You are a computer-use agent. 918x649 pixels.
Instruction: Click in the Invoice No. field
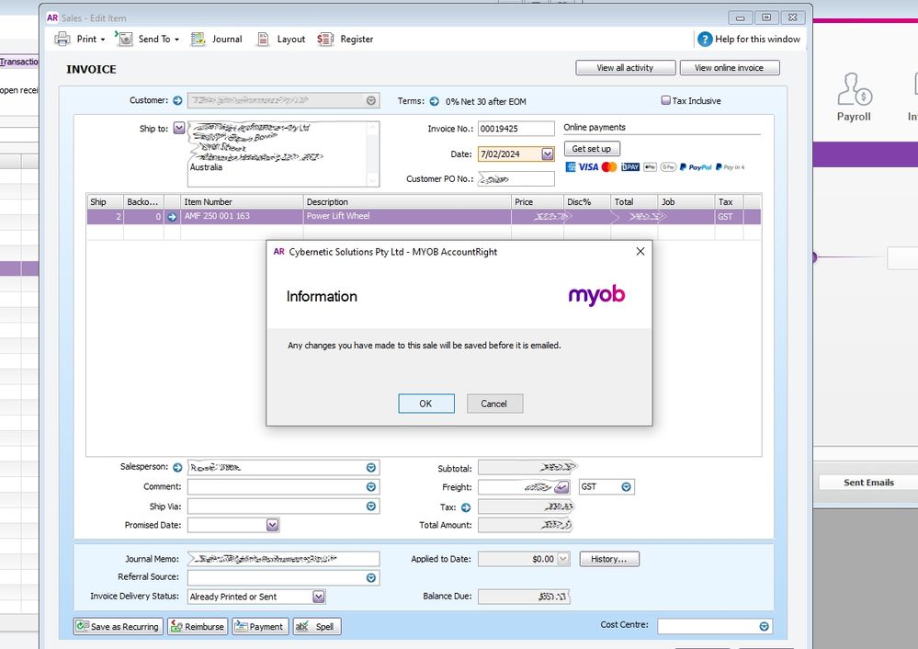point(516,129)
